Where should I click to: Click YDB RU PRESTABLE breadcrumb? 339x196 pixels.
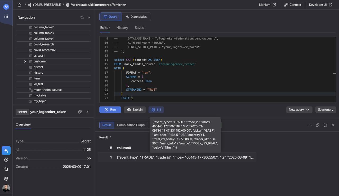click(44, 5)
